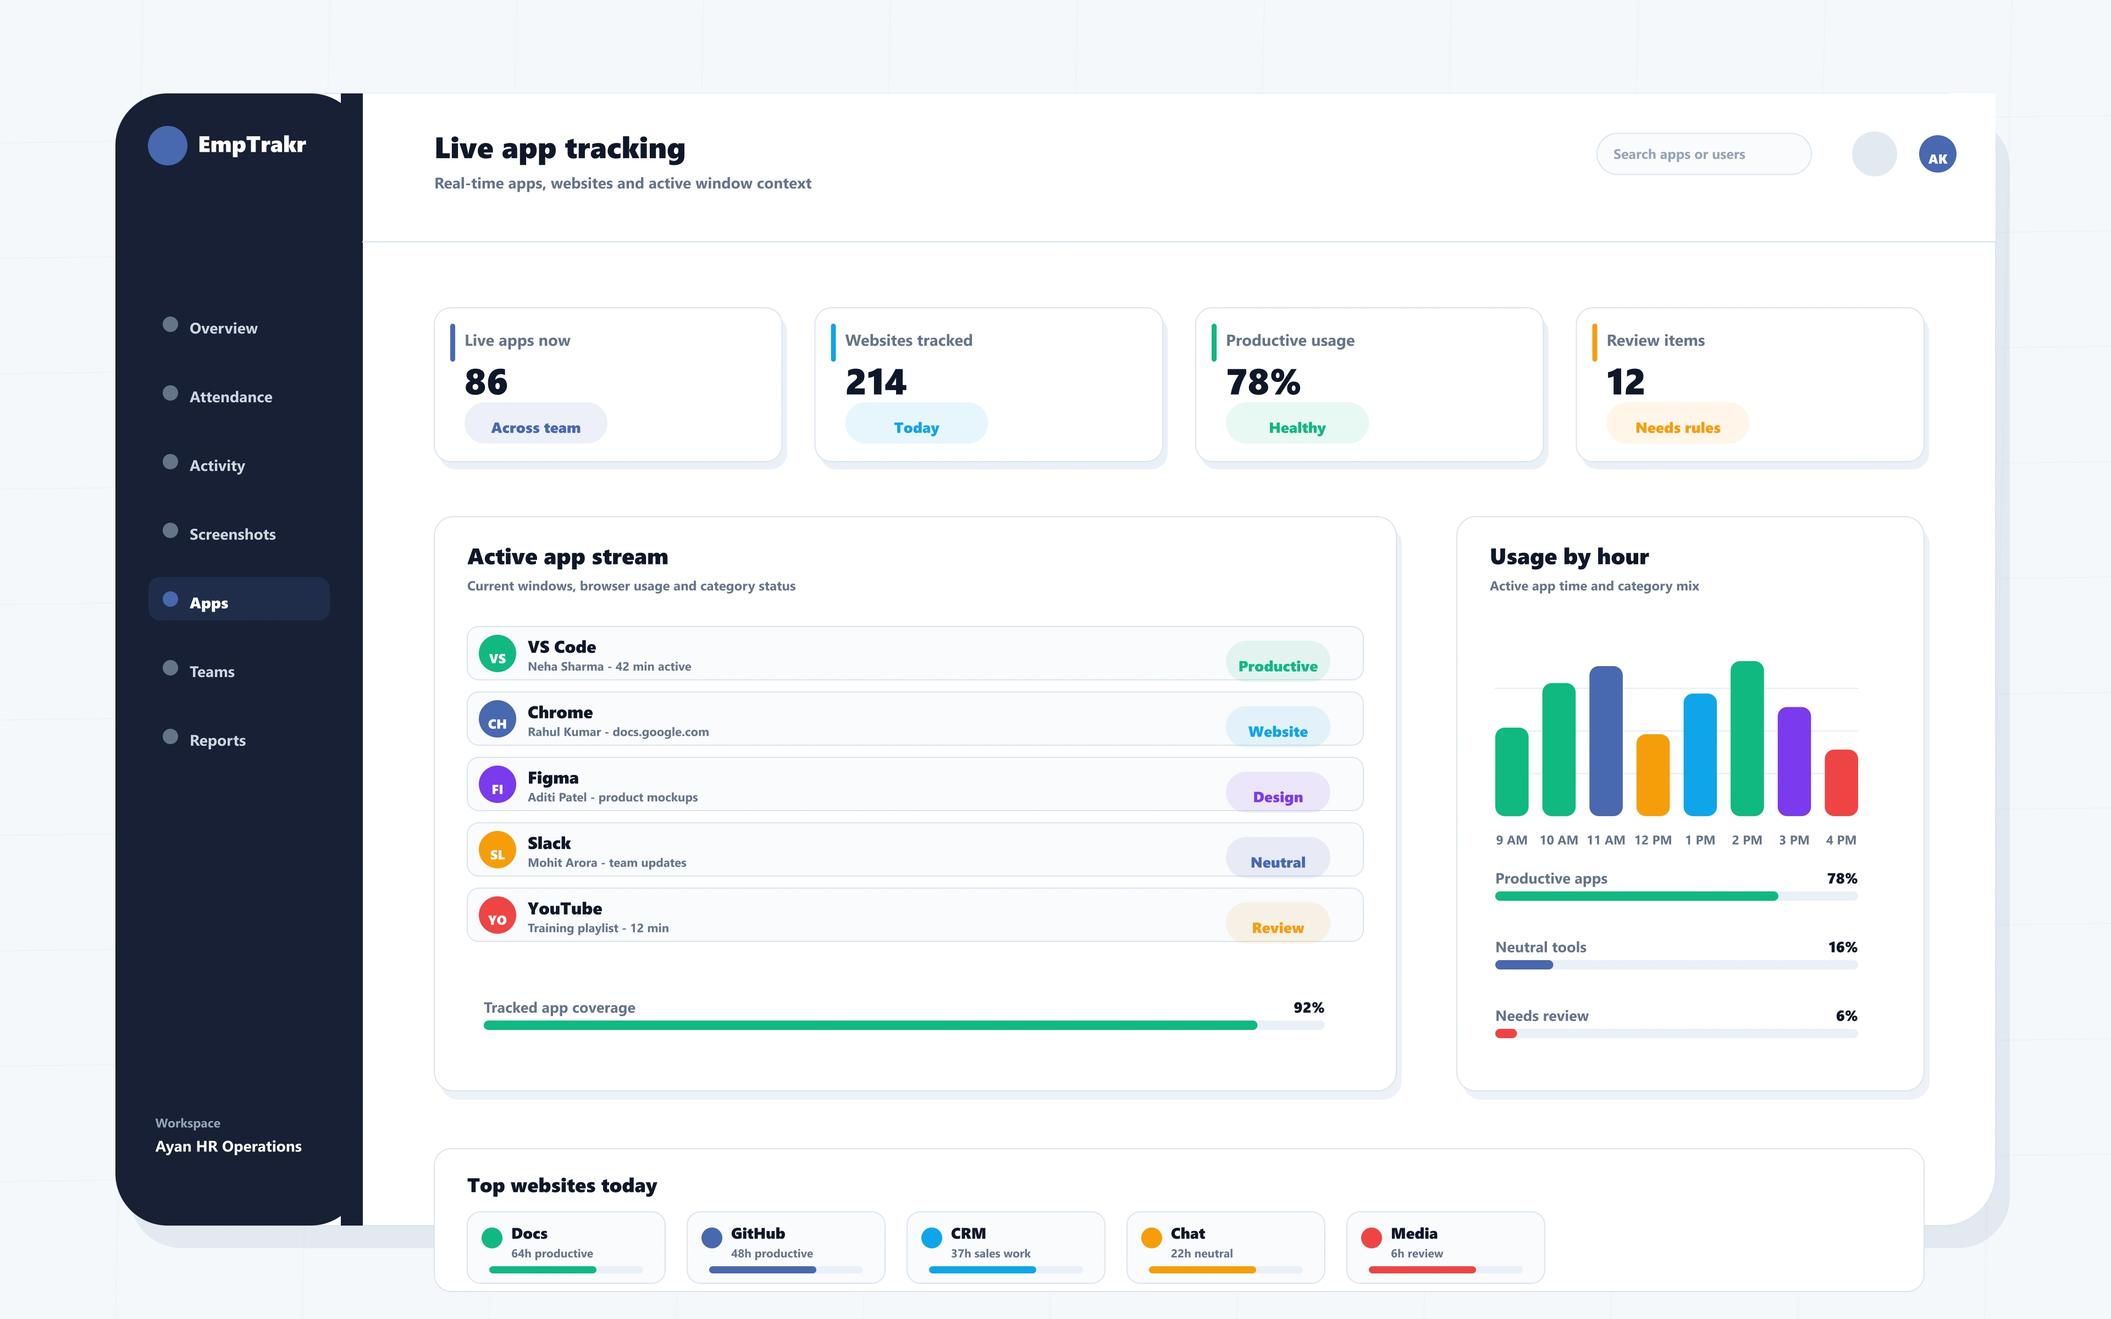Click the 37h sales work label

pos(990,1254)
